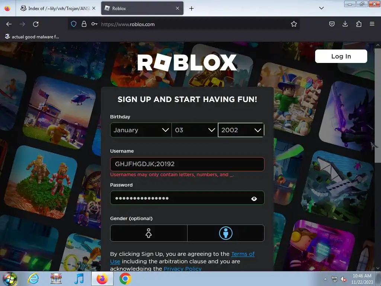Show hidden system tray icons
Image resolution: width=381 pixels, height=286 pixels.
pos(325,279)
